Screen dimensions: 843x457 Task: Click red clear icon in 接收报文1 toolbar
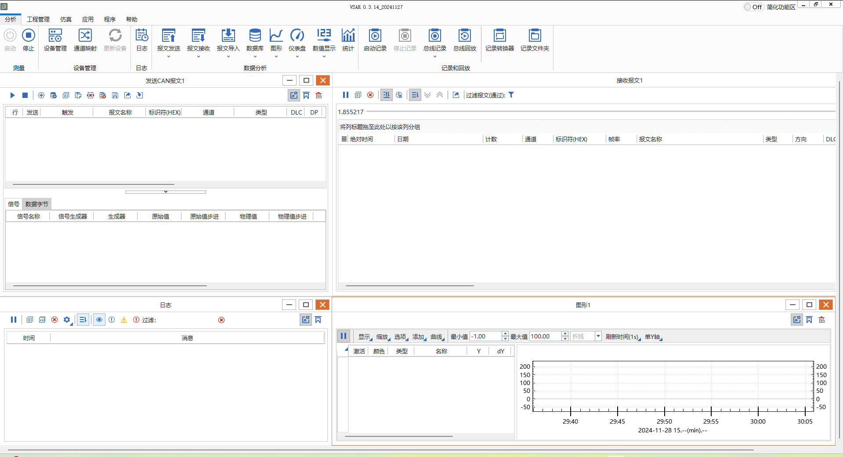click(370, 95)
